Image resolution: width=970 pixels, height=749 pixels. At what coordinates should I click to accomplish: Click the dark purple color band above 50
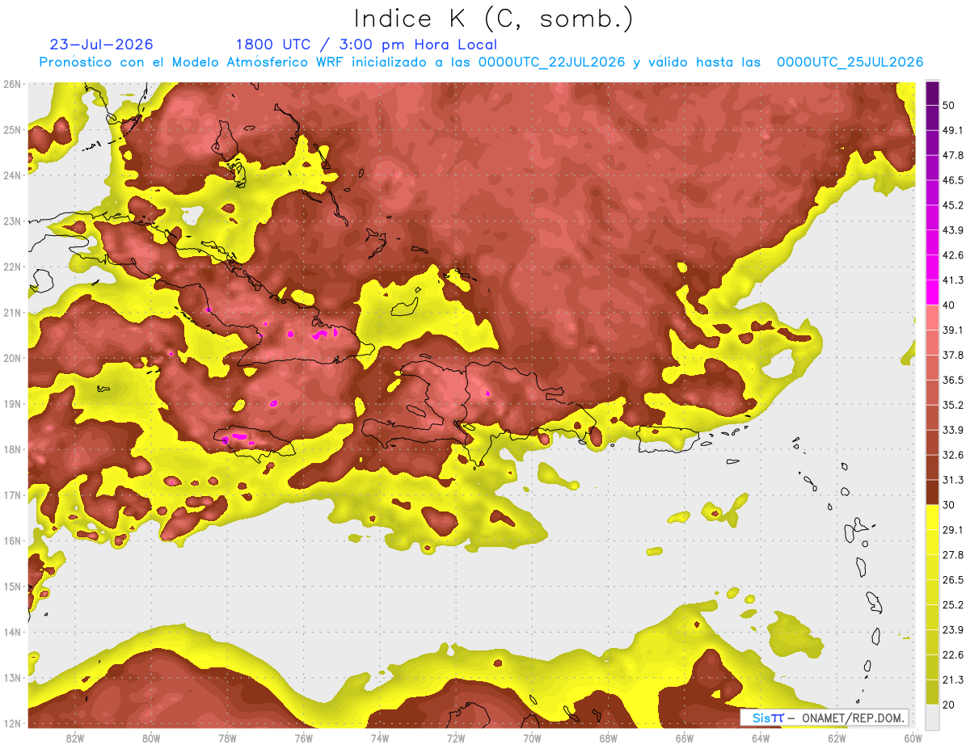click(933, 93)
